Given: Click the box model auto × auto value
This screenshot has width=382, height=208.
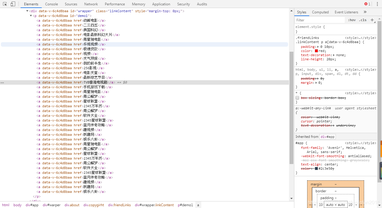Looking at the screenshot, I should (x=336, y=205).
